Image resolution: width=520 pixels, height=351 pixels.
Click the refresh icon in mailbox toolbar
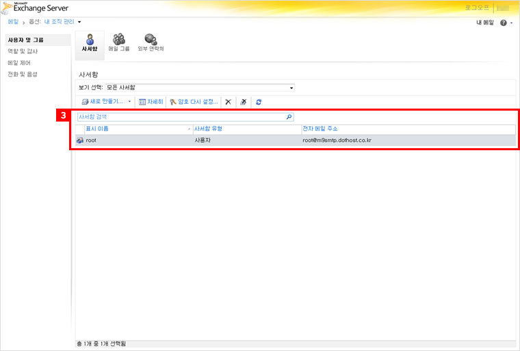pos(259,102)
